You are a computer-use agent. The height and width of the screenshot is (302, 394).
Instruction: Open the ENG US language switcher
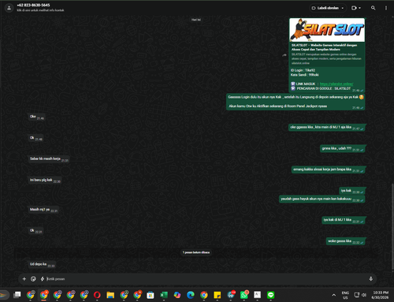pos(345,295)
